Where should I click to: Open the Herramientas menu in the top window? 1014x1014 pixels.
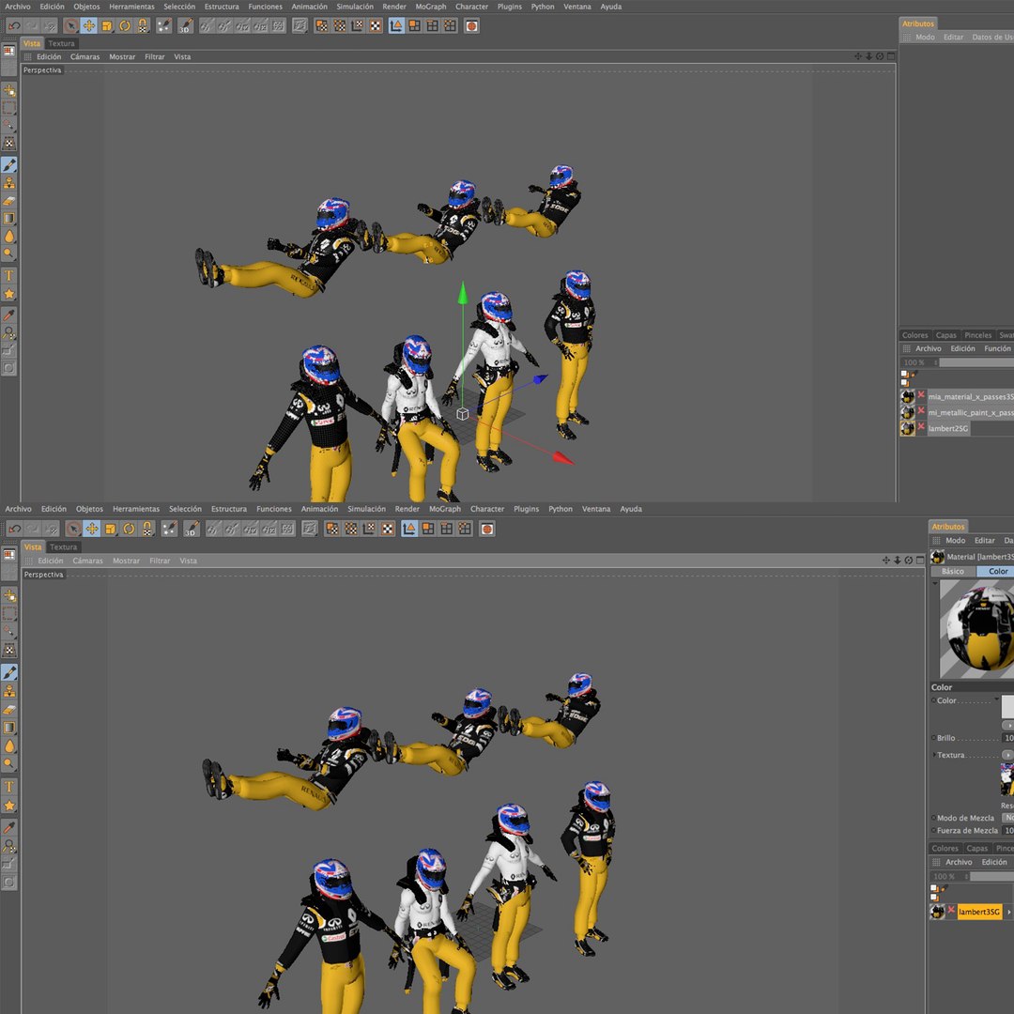132,7
